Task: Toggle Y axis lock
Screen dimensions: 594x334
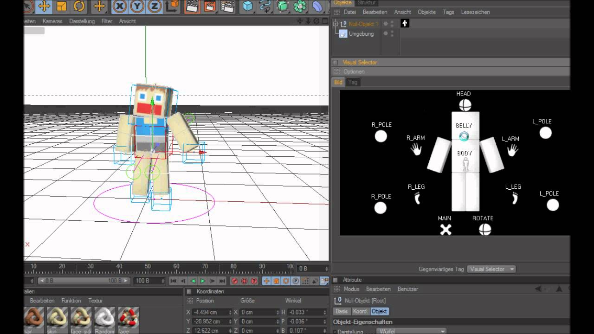Action: 137,6
